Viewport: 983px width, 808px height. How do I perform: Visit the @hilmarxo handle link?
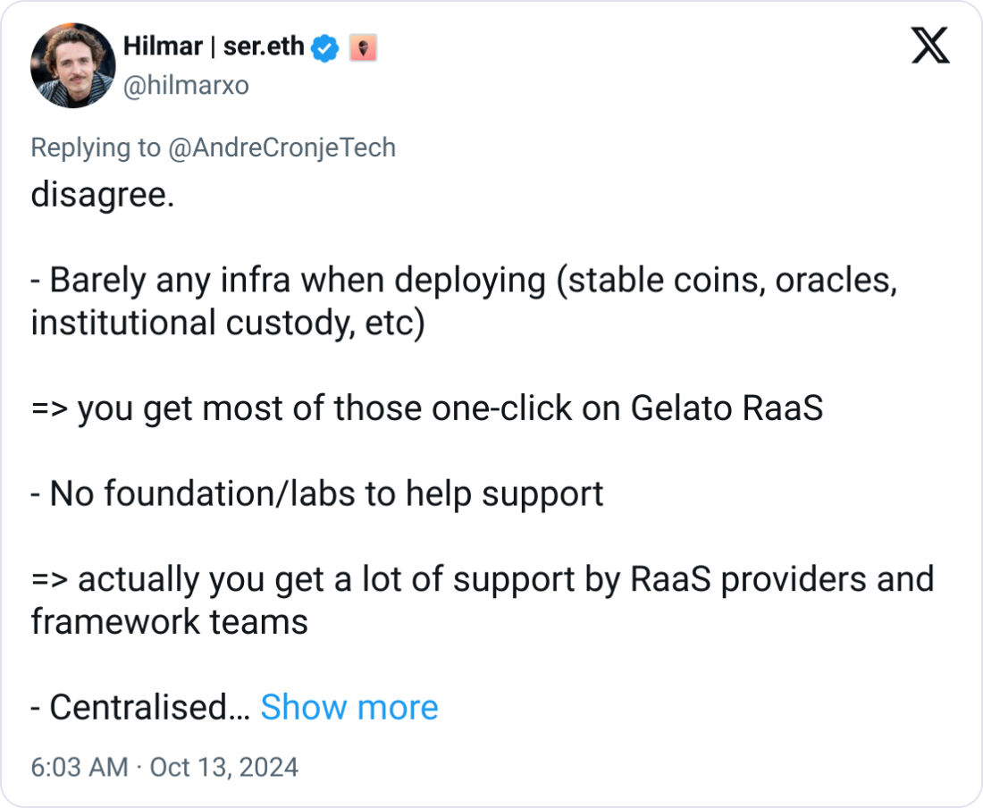[x=186, y=85]
